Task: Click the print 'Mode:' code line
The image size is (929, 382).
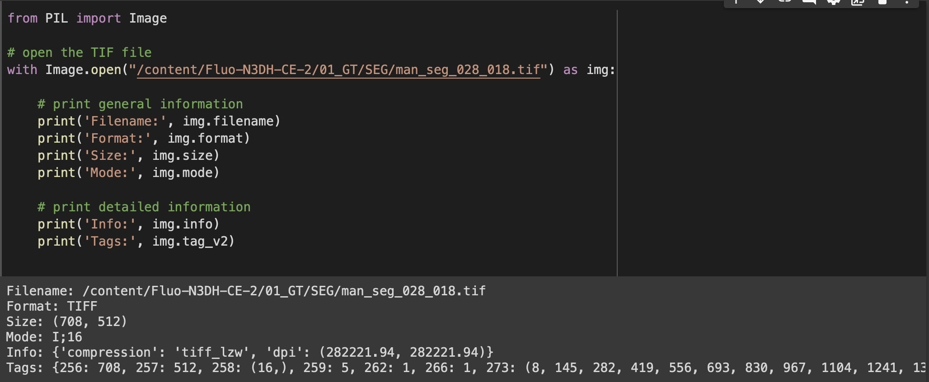Action: pos(128,172)
